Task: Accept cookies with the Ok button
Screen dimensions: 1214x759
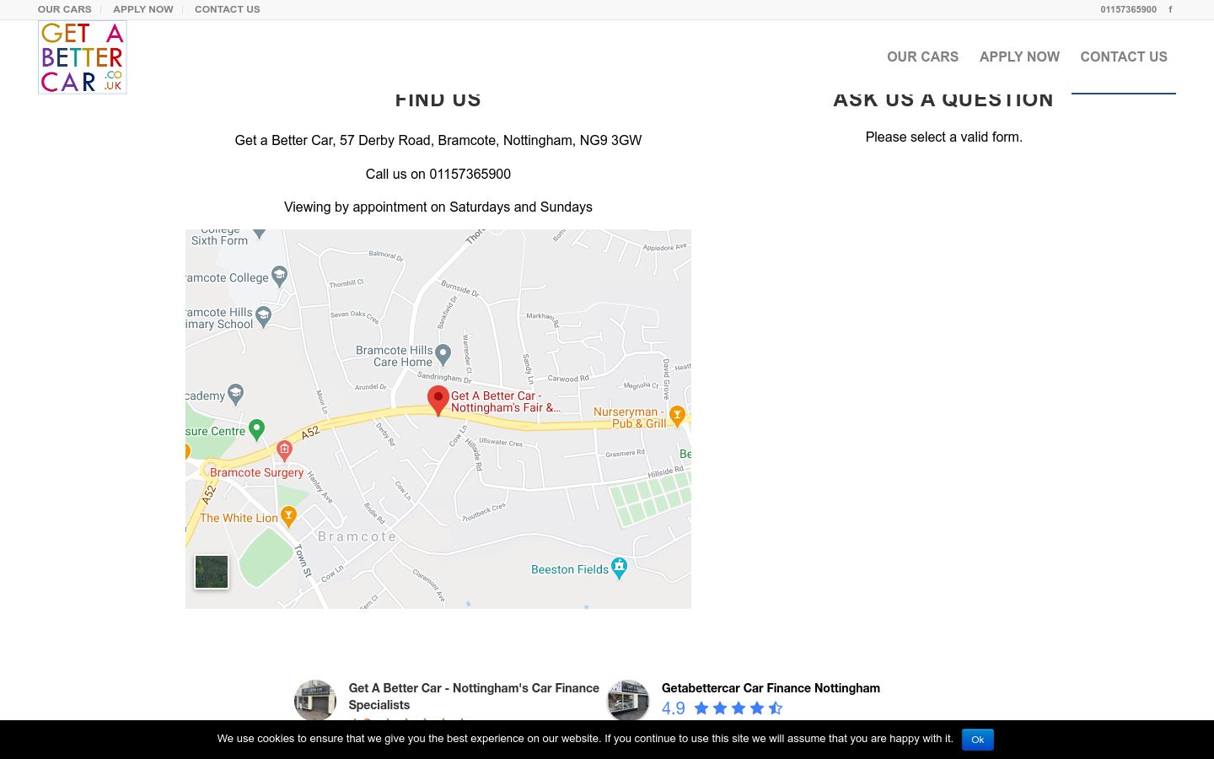Action: (978, 740)
